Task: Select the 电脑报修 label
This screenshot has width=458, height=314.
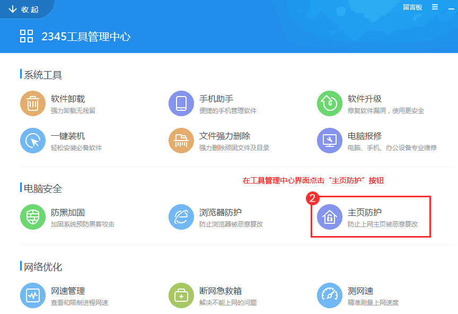Action: coord(365,136)
